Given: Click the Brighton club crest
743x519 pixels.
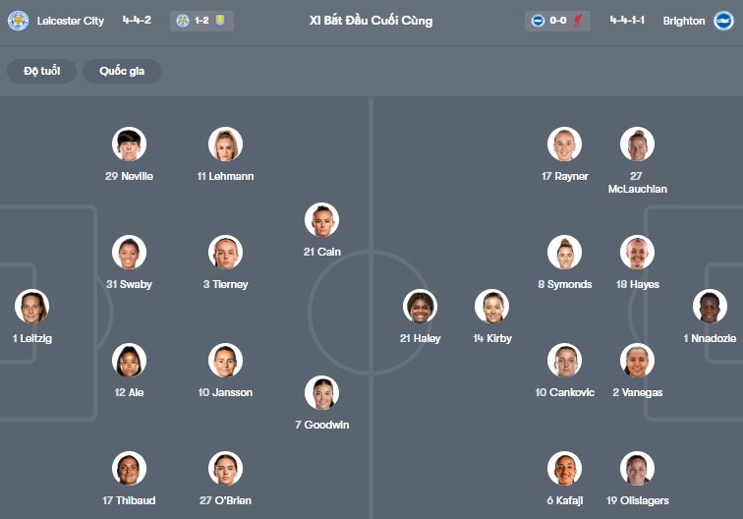Looking at the screenshot, I should pyautogui.click(x=723, y=21).
